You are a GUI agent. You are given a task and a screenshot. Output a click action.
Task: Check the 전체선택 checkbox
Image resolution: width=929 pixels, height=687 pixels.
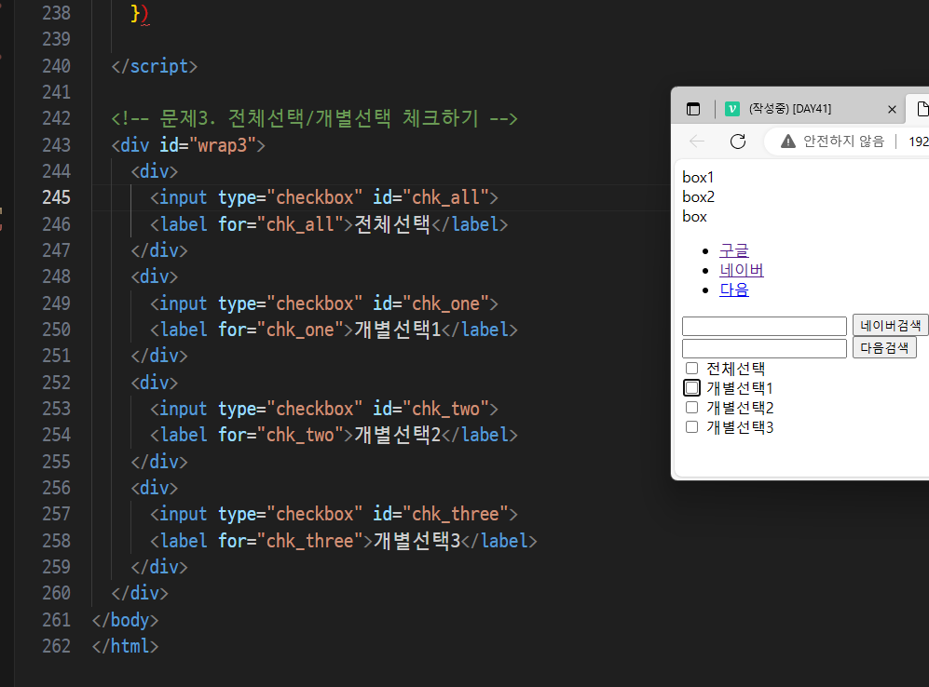click(x=691, y=368)
